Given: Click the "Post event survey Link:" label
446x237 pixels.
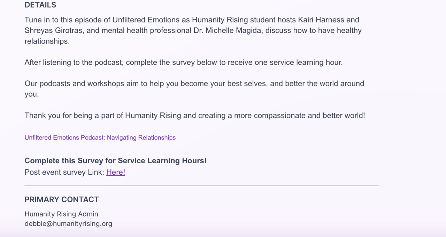Looking at the screenshot, I should [64, 172].
